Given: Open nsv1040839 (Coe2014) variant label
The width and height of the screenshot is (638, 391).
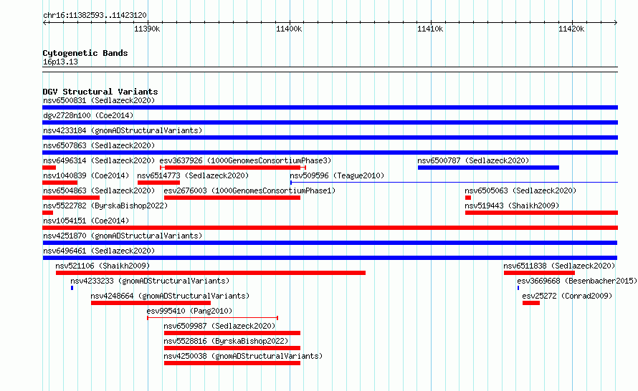Looking at the screenshot, I should (x=86, y=175).
